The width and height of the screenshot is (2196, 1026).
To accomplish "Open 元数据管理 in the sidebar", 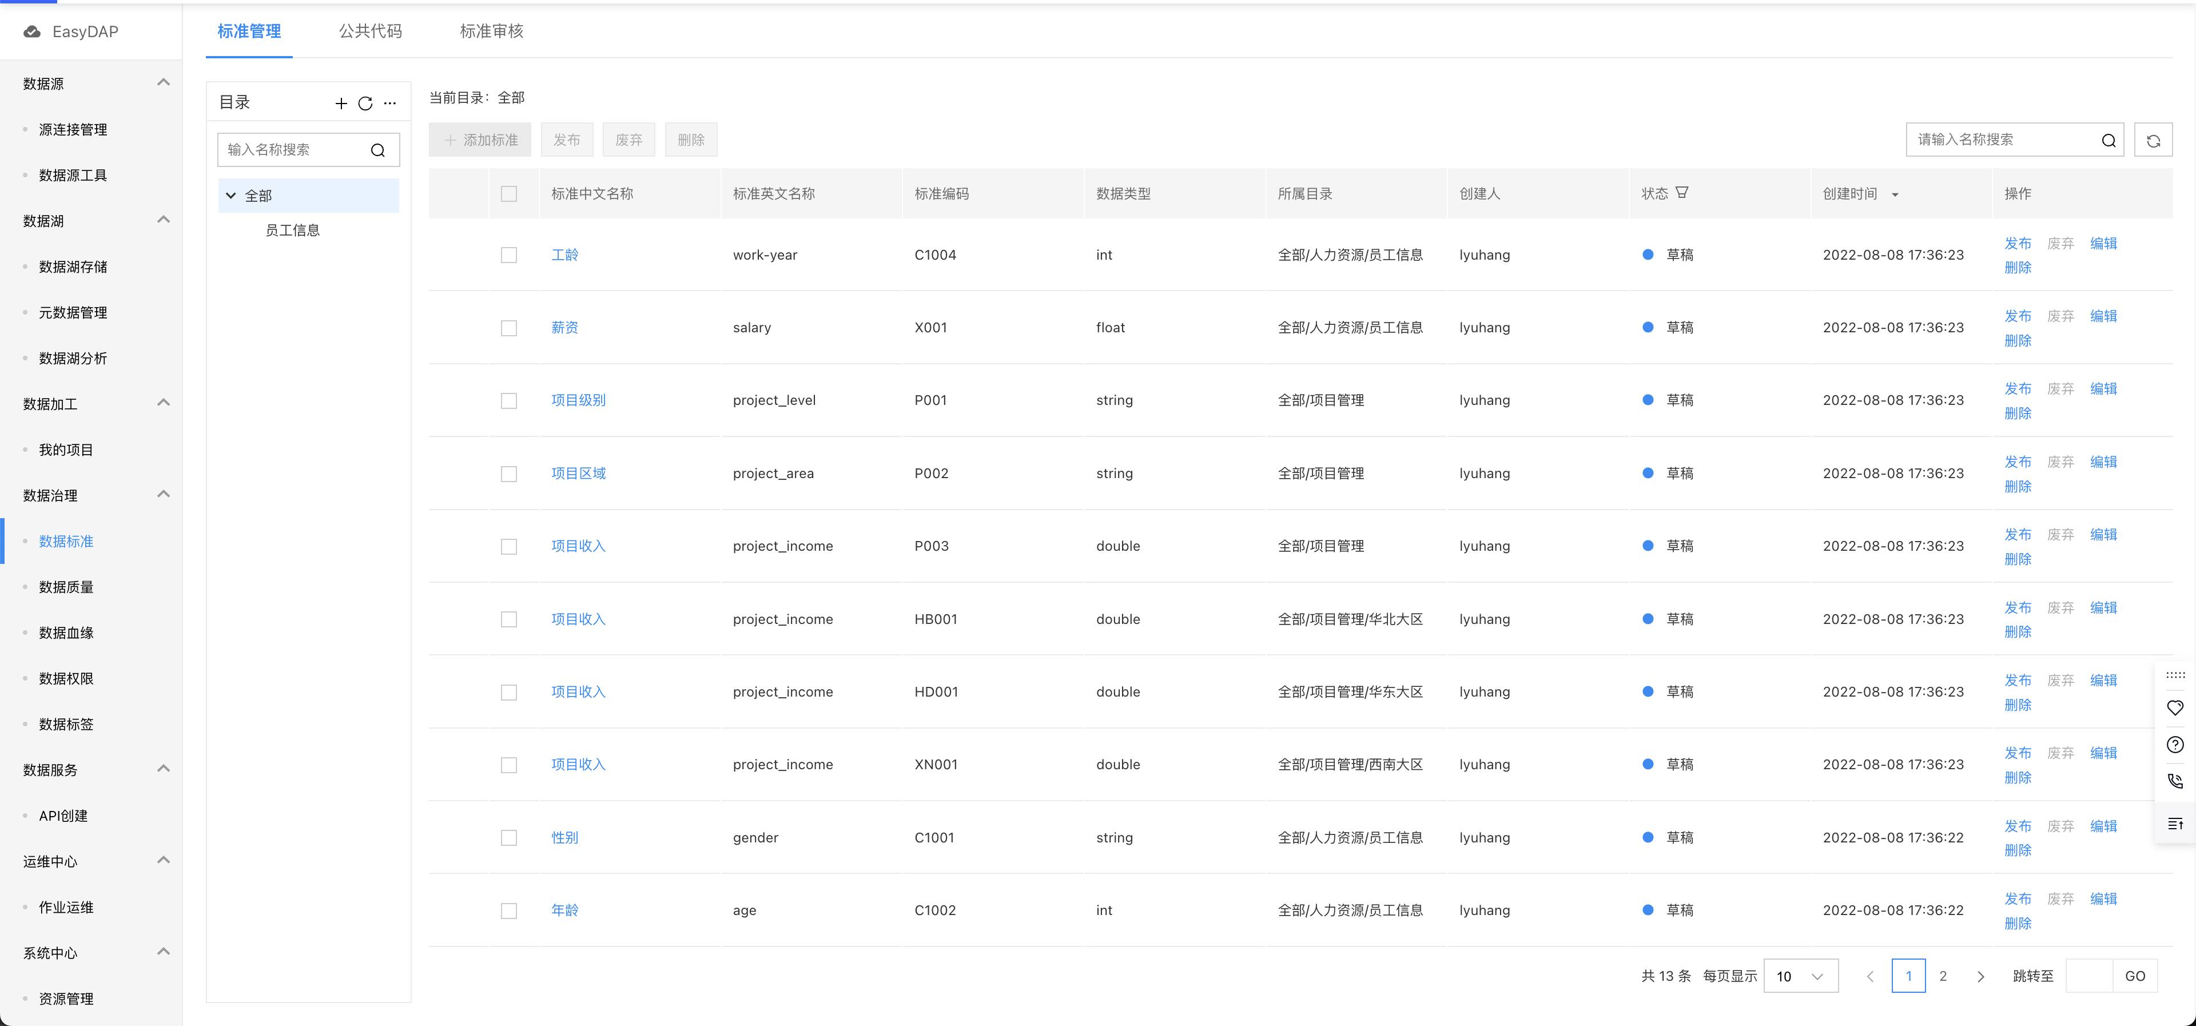I will [73, 312].
